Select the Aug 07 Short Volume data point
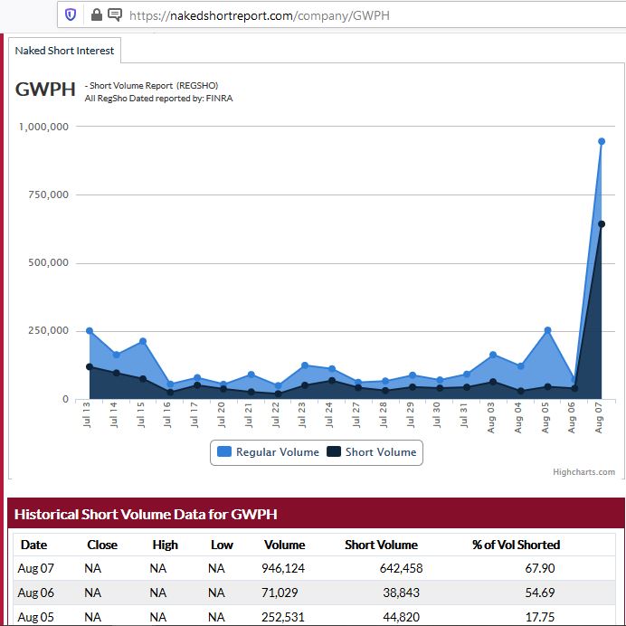 coord(602,224)
